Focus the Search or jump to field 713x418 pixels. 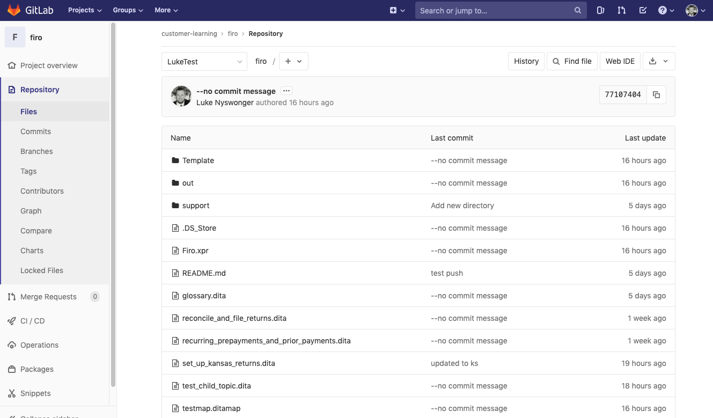[501, 10]
